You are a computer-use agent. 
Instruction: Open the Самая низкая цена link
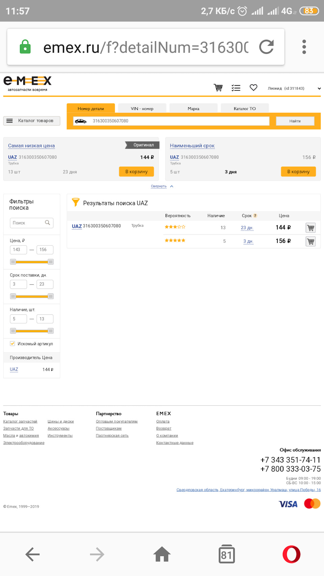pyautogui.click(x=31, y=146)
